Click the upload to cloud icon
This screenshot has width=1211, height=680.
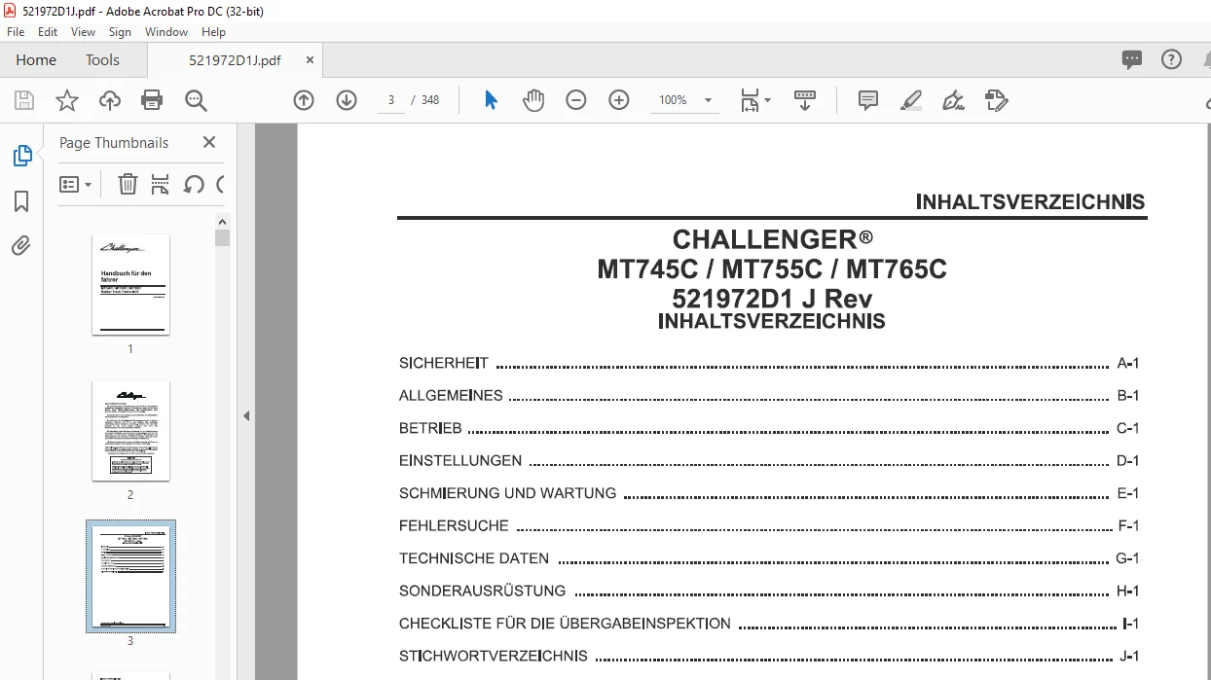pos(110,100)
